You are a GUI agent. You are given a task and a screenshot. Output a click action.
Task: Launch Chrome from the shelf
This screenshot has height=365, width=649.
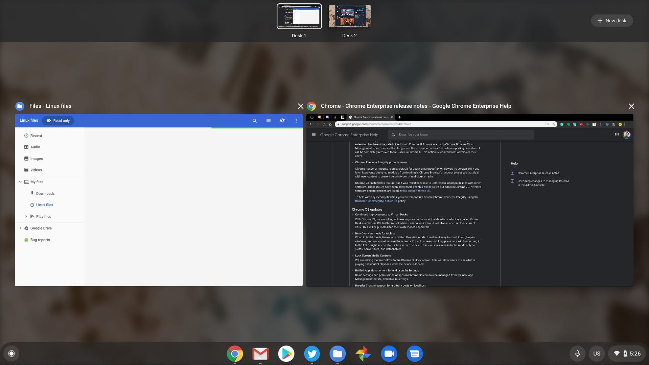(x=235, y=354)
